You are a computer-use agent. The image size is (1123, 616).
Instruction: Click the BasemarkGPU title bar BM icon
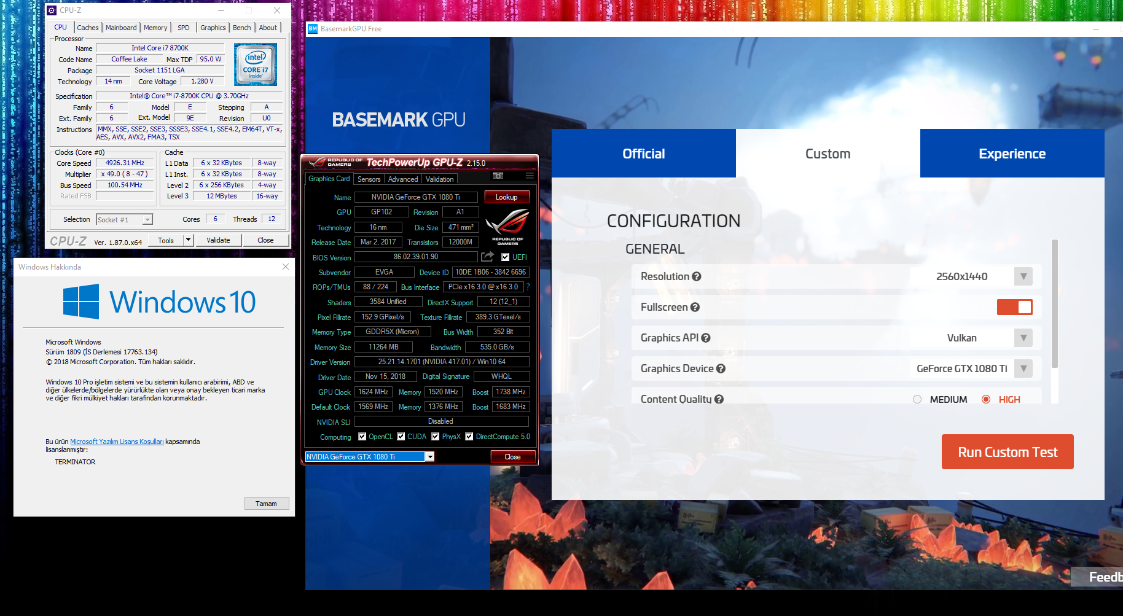[x=313, y=29]
